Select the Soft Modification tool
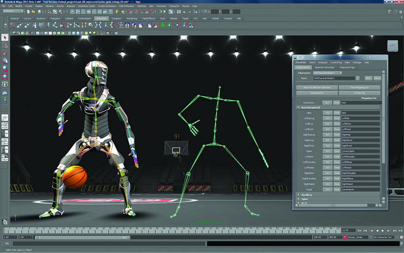This screenshot has height=253, width=404. coord(5,92)
